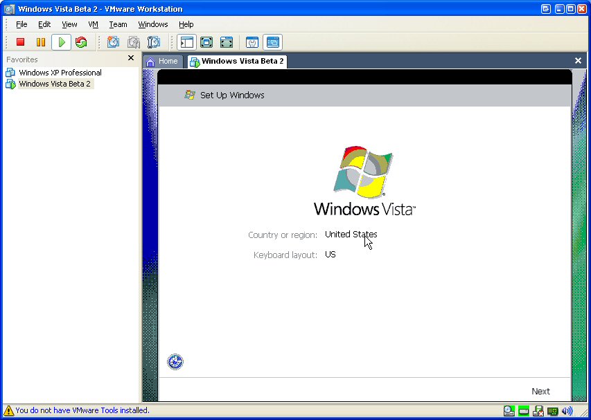Screen dimensions: 591x420
Task: Click the grayed Revert to snapshot icon
Action: 134,42
